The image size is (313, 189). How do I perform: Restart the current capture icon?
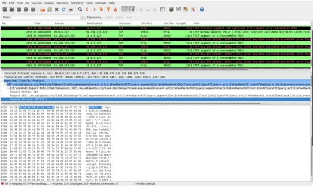[33, 9]
